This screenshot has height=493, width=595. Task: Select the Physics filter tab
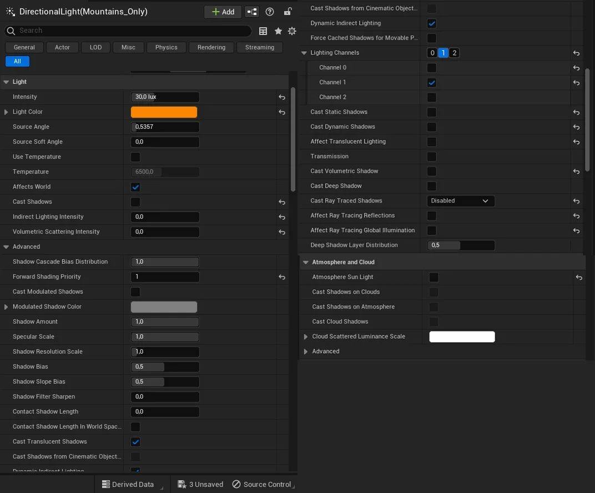166,47
